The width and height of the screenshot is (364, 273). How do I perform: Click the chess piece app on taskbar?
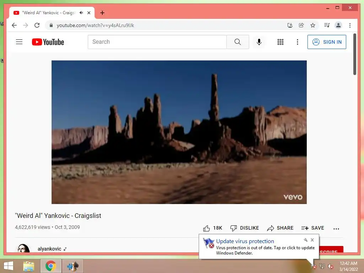(73, 266)
